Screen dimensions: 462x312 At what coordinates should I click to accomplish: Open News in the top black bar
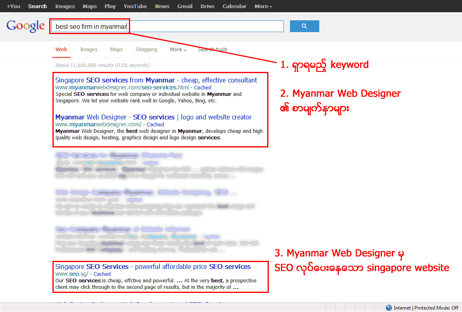click(162, 6)
